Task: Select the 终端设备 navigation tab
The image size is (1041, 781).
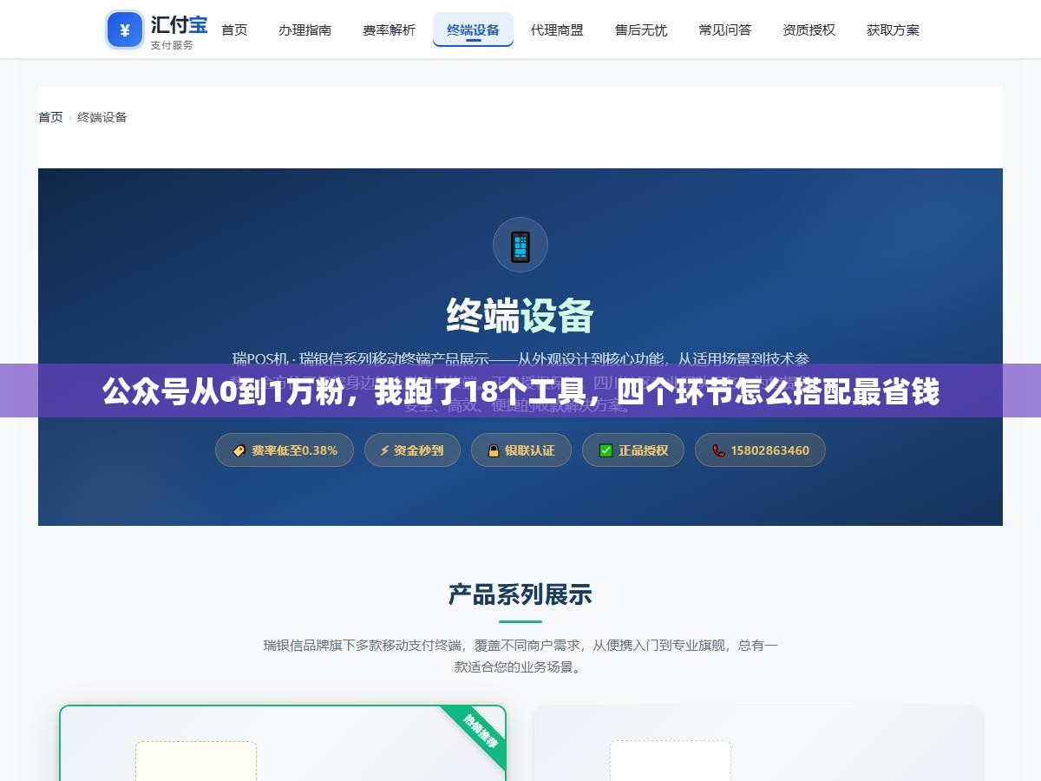Action: (473, 30)
